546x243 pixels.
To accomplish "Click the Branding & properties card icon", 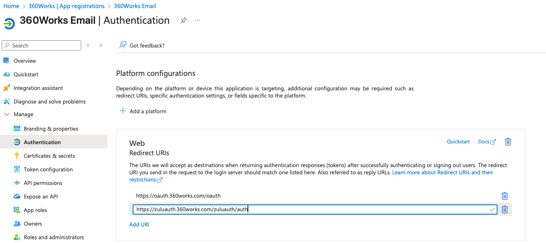I will pos(17,128).
